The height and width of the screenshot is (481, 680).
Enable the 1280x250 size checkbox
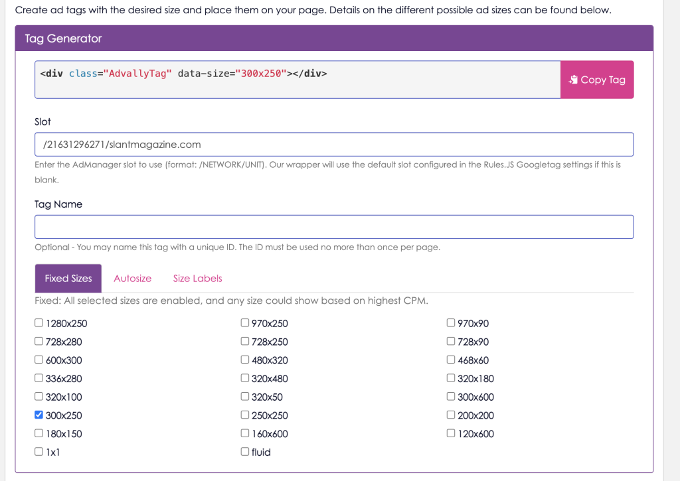(x=39, y=323)
